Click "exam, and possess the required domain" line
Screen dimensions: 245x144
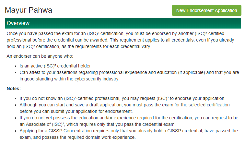pyautogui.click(x=77, y=137)
